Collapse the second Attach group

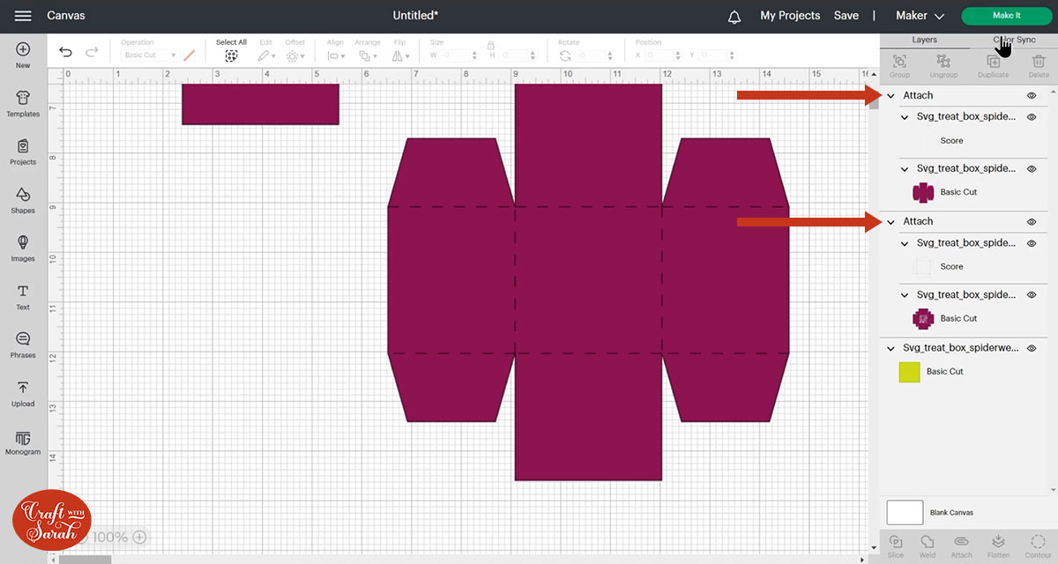coord(890,222)
